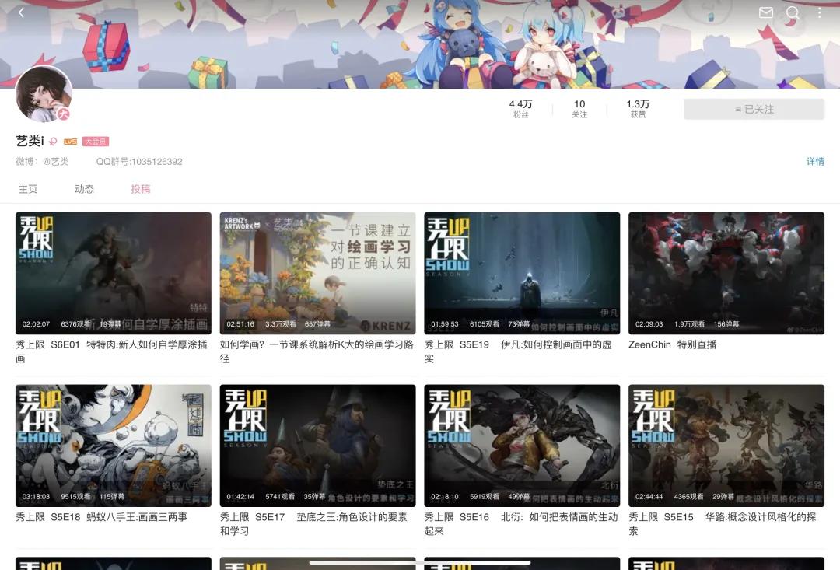View the 10 关注 following list

click(x=579, y=107)
